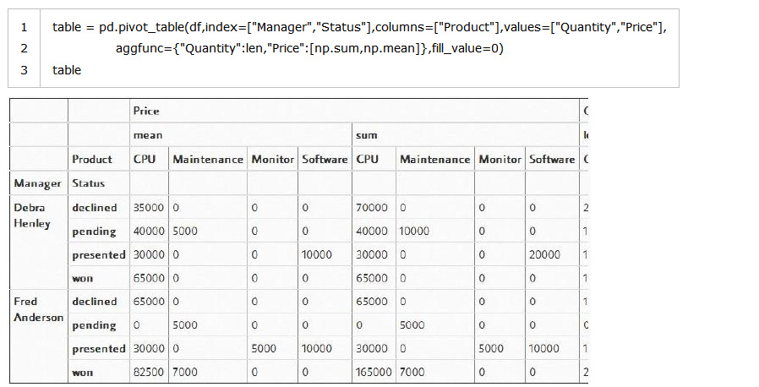
Task: Click line number 1 in code block
Action: (x=24, y=27)
